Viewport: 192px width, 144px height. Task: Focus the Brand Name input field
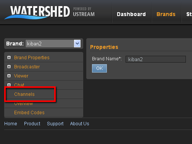156,59
